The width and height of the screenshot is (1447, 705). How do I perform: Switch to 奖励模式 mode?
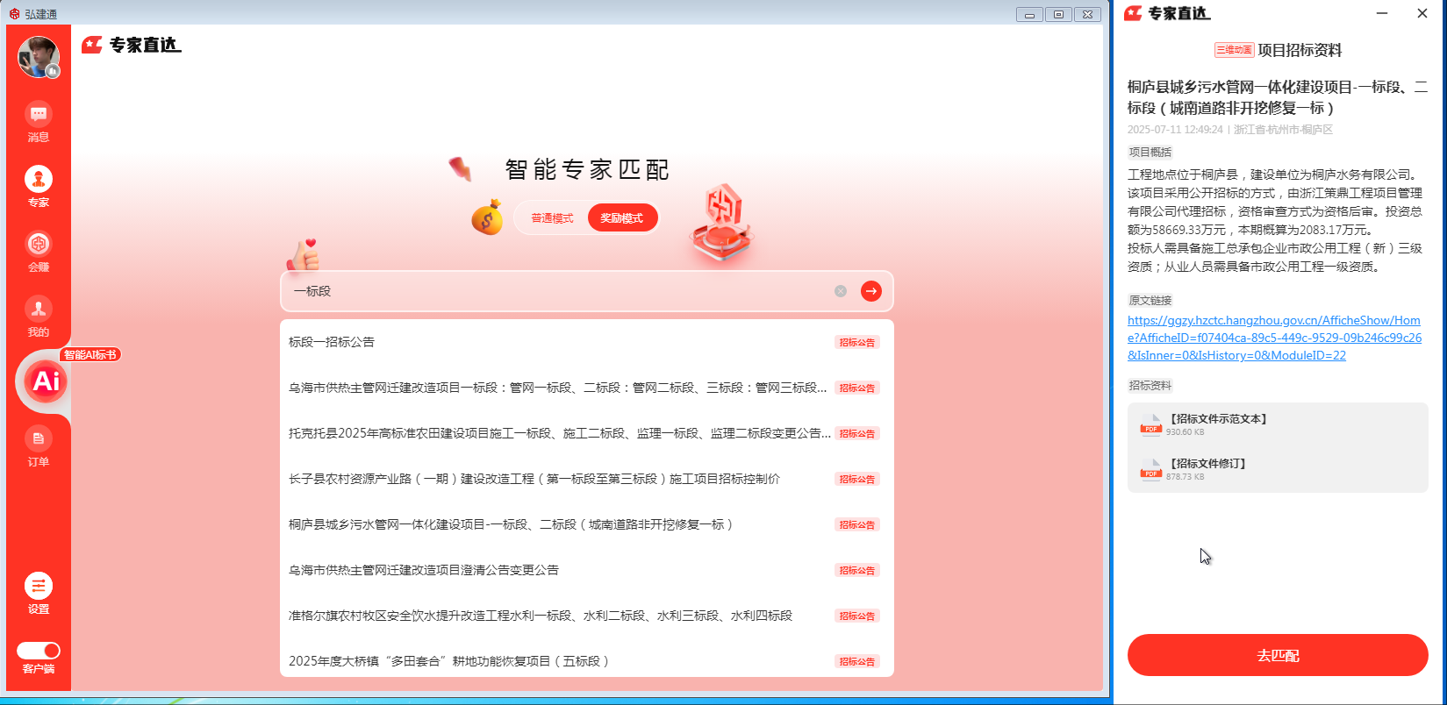point(621,218)
